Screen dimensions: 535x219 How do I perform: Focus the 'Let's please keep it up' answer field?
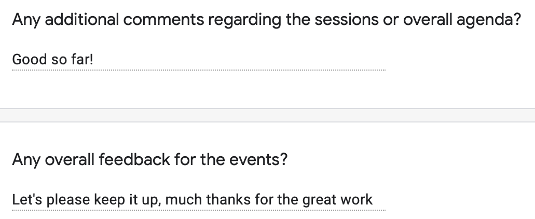(199, 200)
